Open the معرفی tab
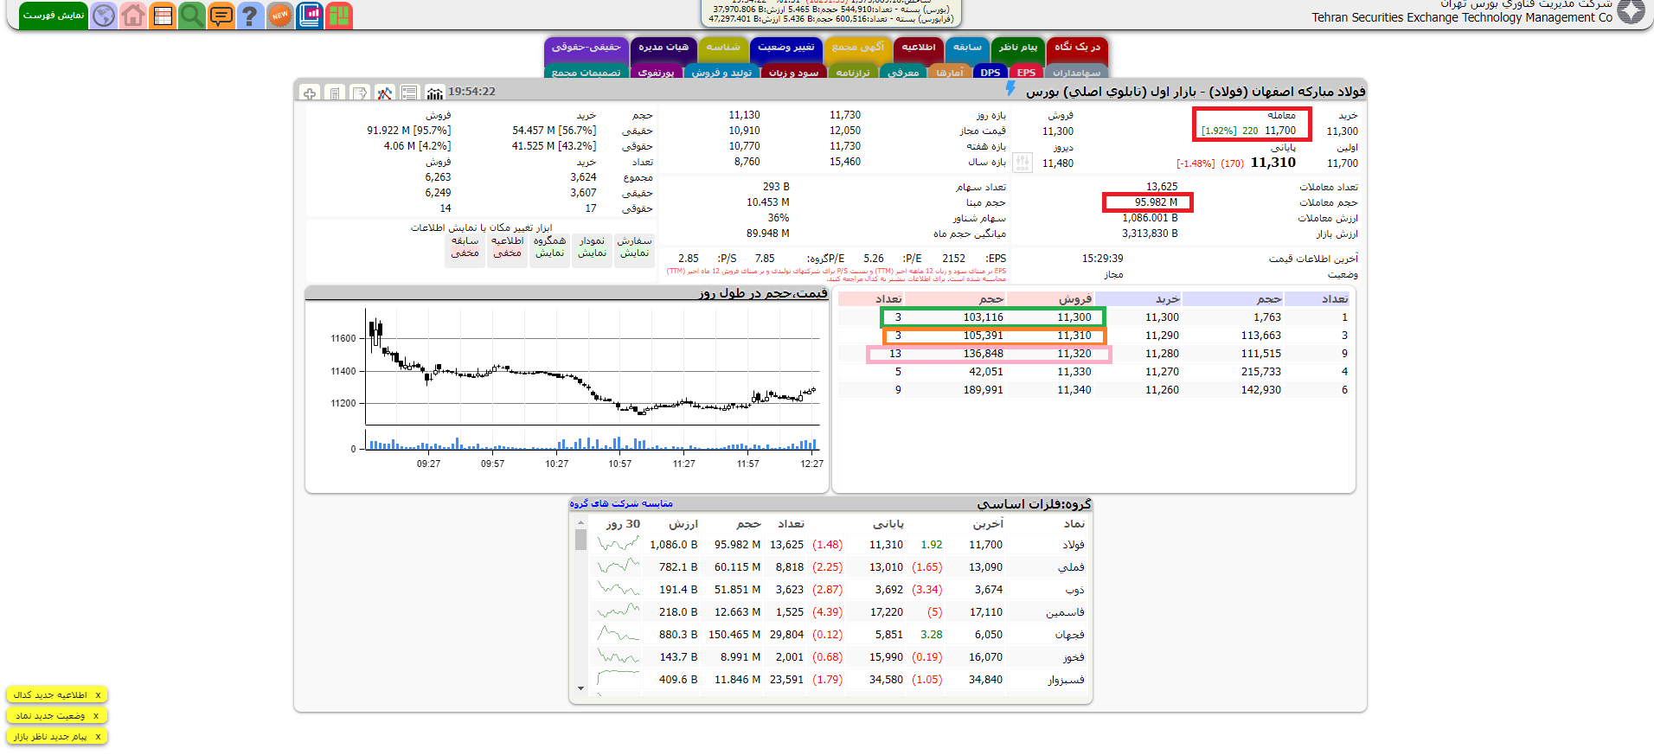Screen dimensions: 1654x755 (903, 73)
